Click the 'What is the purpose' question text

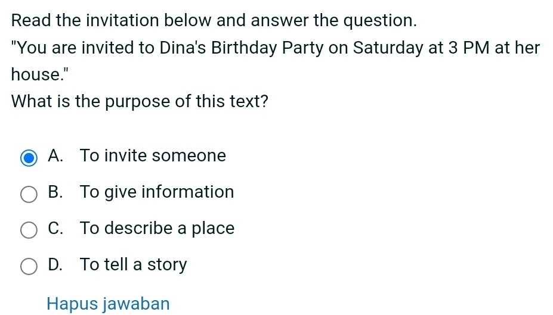pos(139,102)
